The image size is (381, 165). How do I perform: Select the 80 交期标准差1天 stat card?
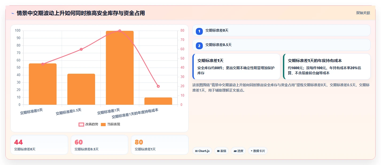[160, 145]
